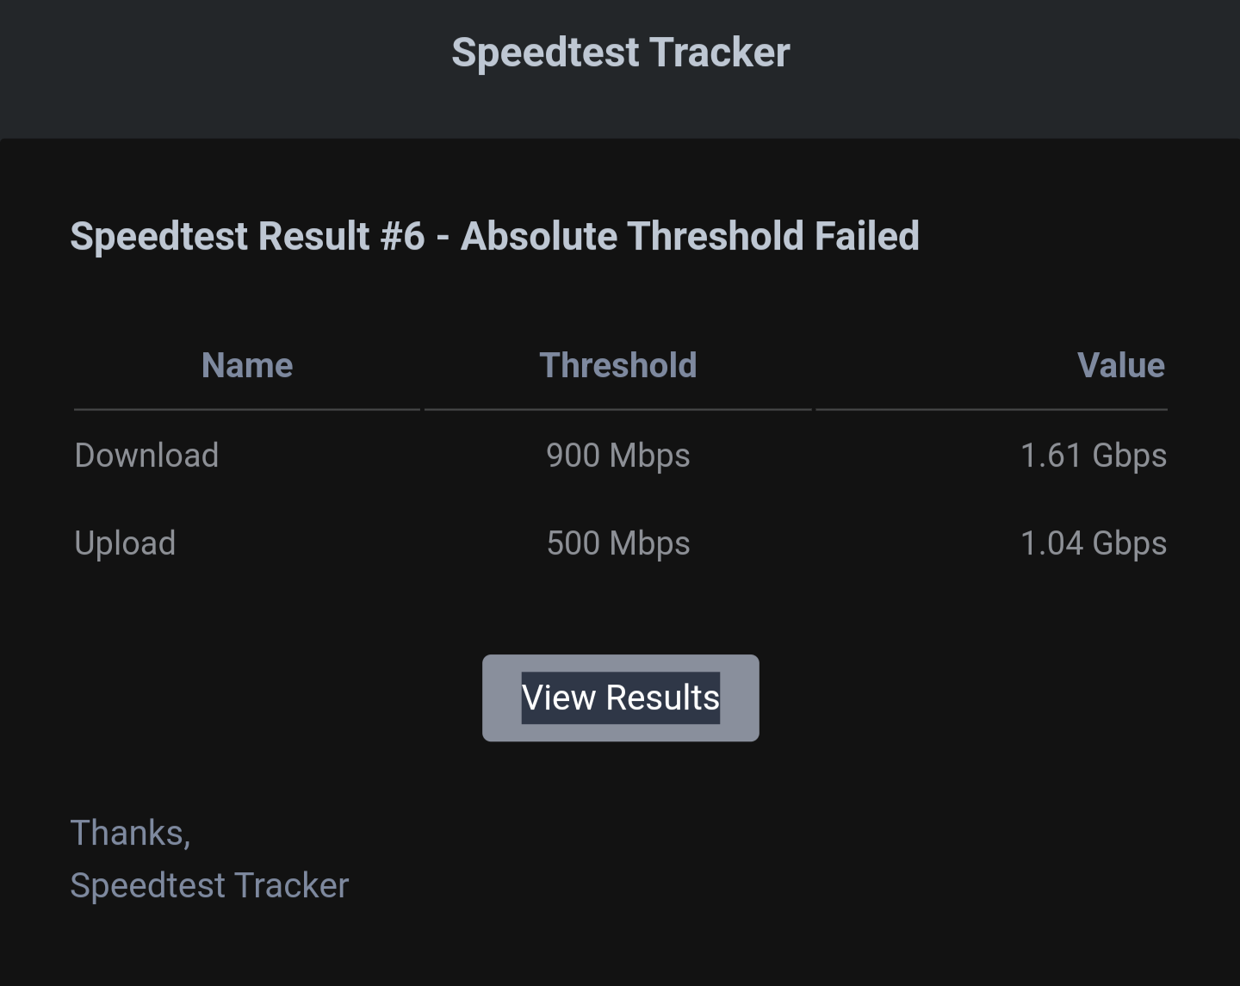
Task: Click the Speedtest Tracker signature link
Action: click(x=209, y=884)
